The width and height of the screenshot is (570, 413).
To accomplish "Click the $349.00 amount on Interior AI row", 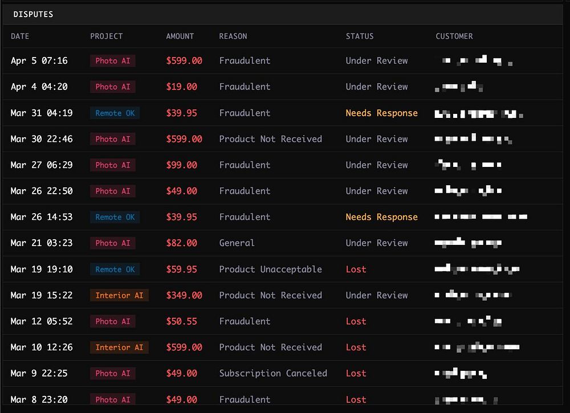I will click(184, 295).
